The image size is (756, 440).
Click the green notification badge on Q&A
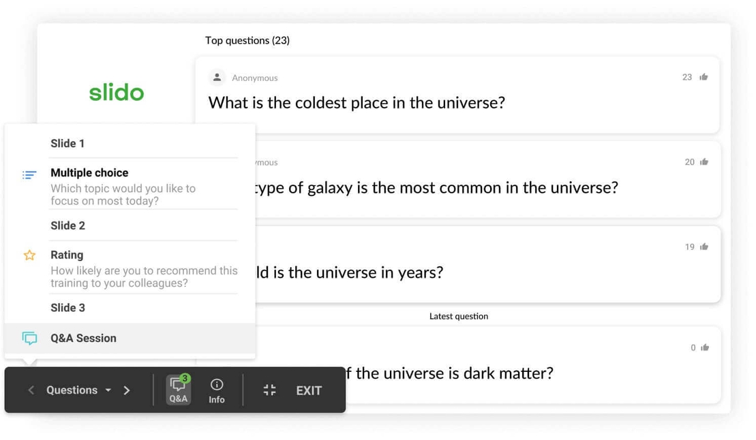(x=185, y=378)
